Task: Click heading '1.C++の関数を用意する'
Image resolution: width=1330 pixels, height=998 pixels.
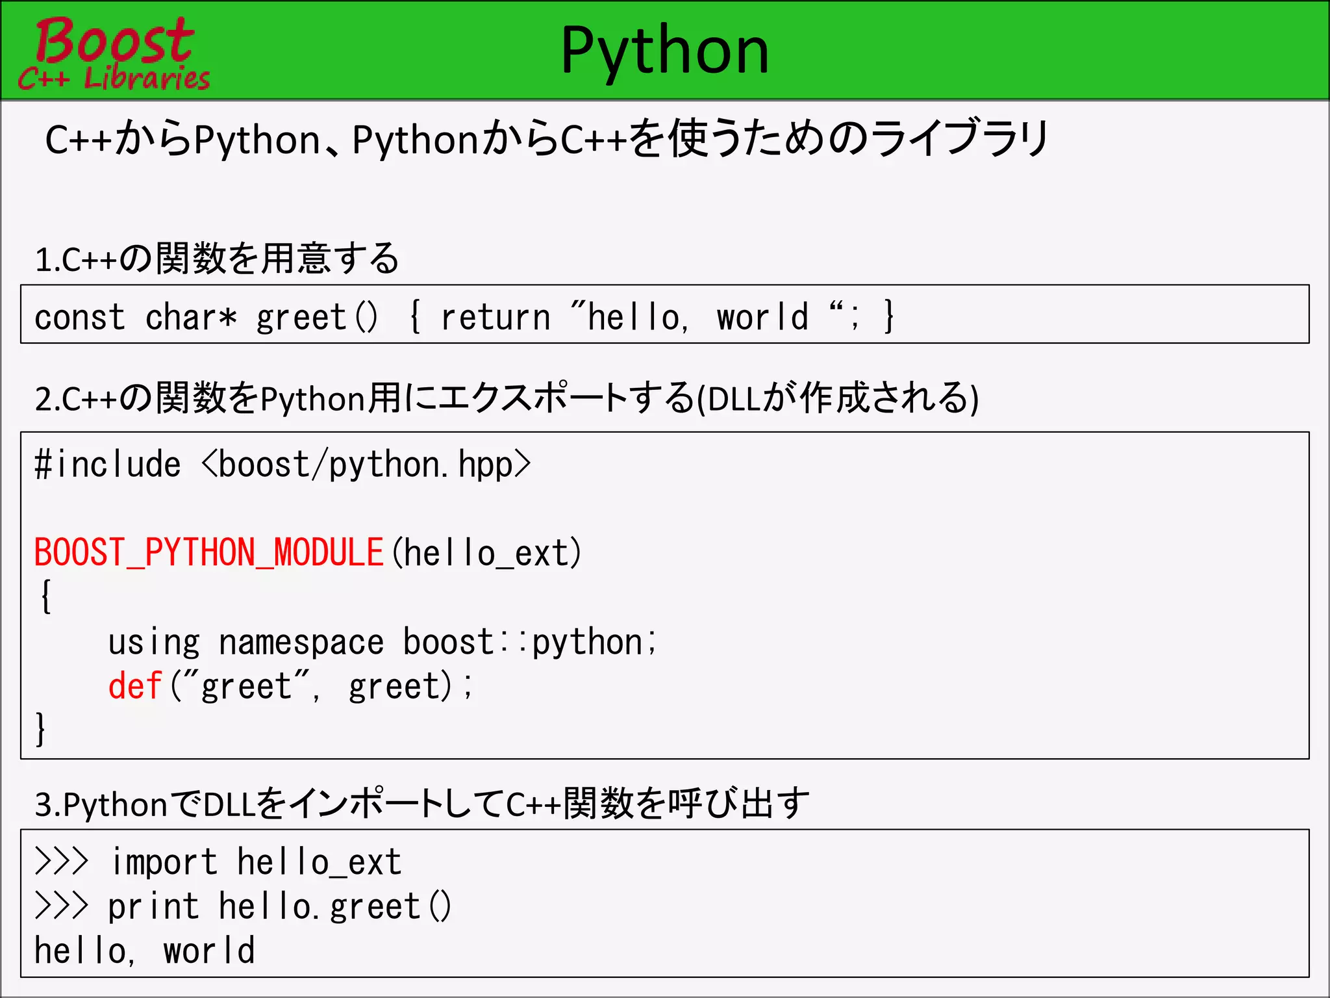Action: (x=217, y=259)
